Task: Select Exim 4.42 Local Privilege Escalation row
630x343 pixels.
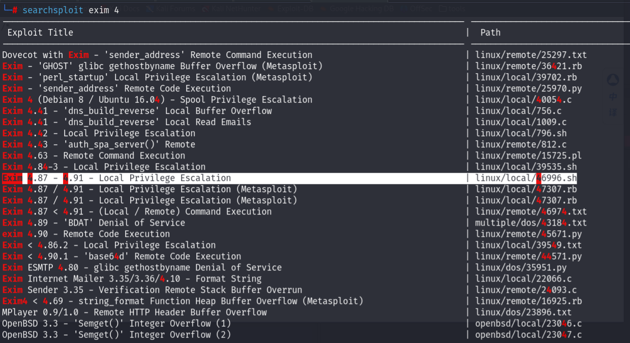Action: 99,133
